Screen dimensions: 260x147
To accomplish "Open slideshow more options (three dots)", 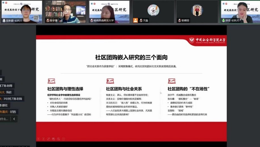I will (63, 139).
